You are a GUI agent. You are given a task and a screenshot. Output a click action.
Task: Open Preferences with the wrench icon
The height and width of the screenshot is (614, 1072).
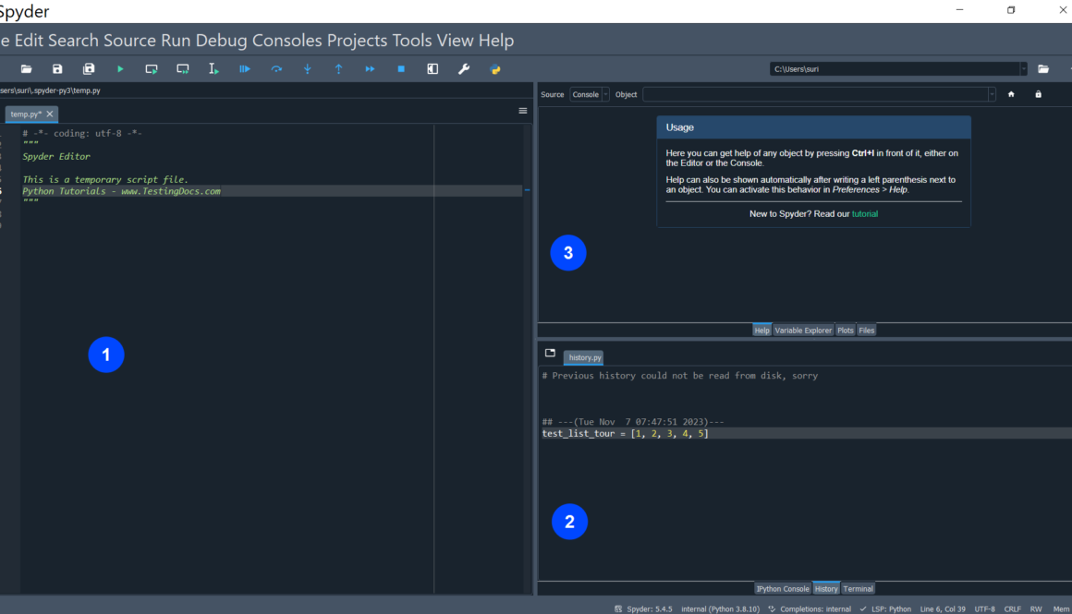click(x=464, y=69)
